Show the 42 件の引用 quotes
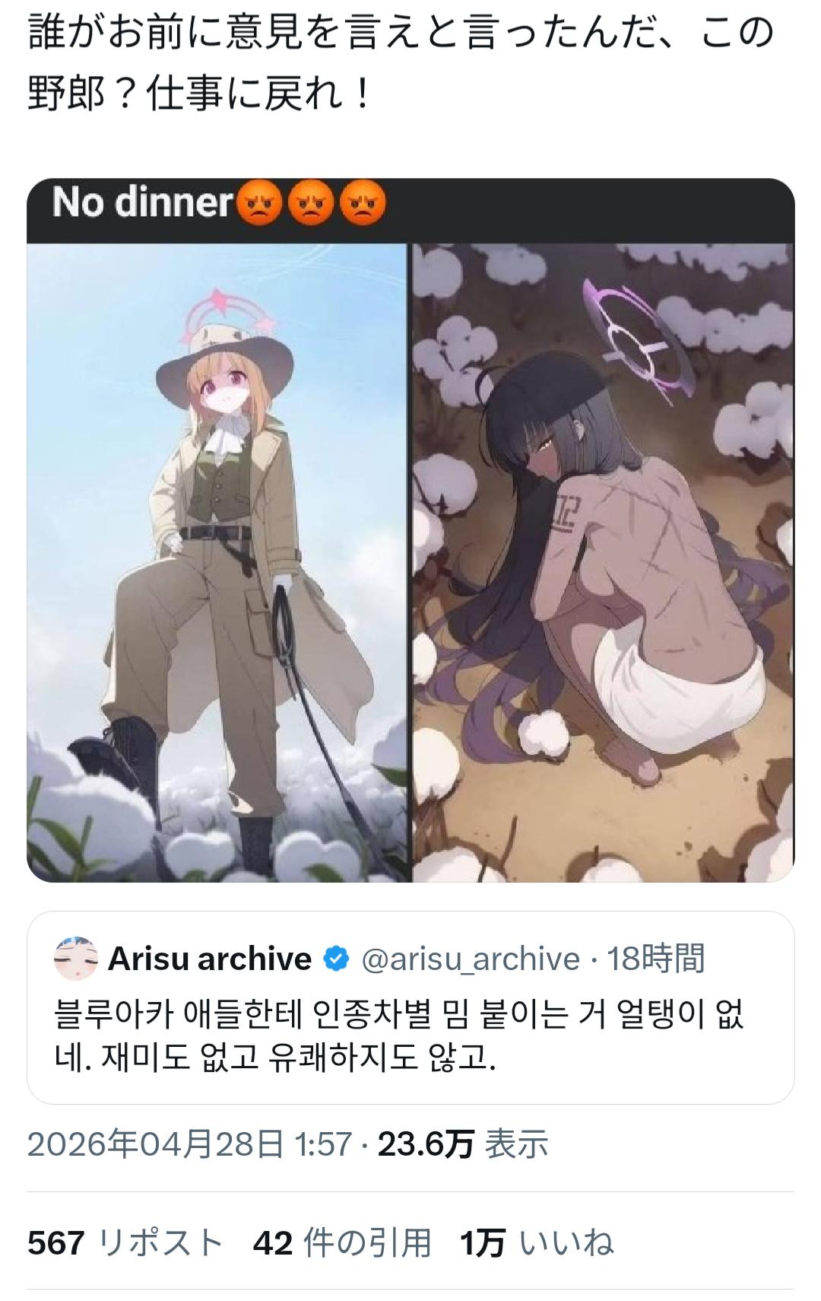The image size is (821, 1301). click(x=342, y=1243)
